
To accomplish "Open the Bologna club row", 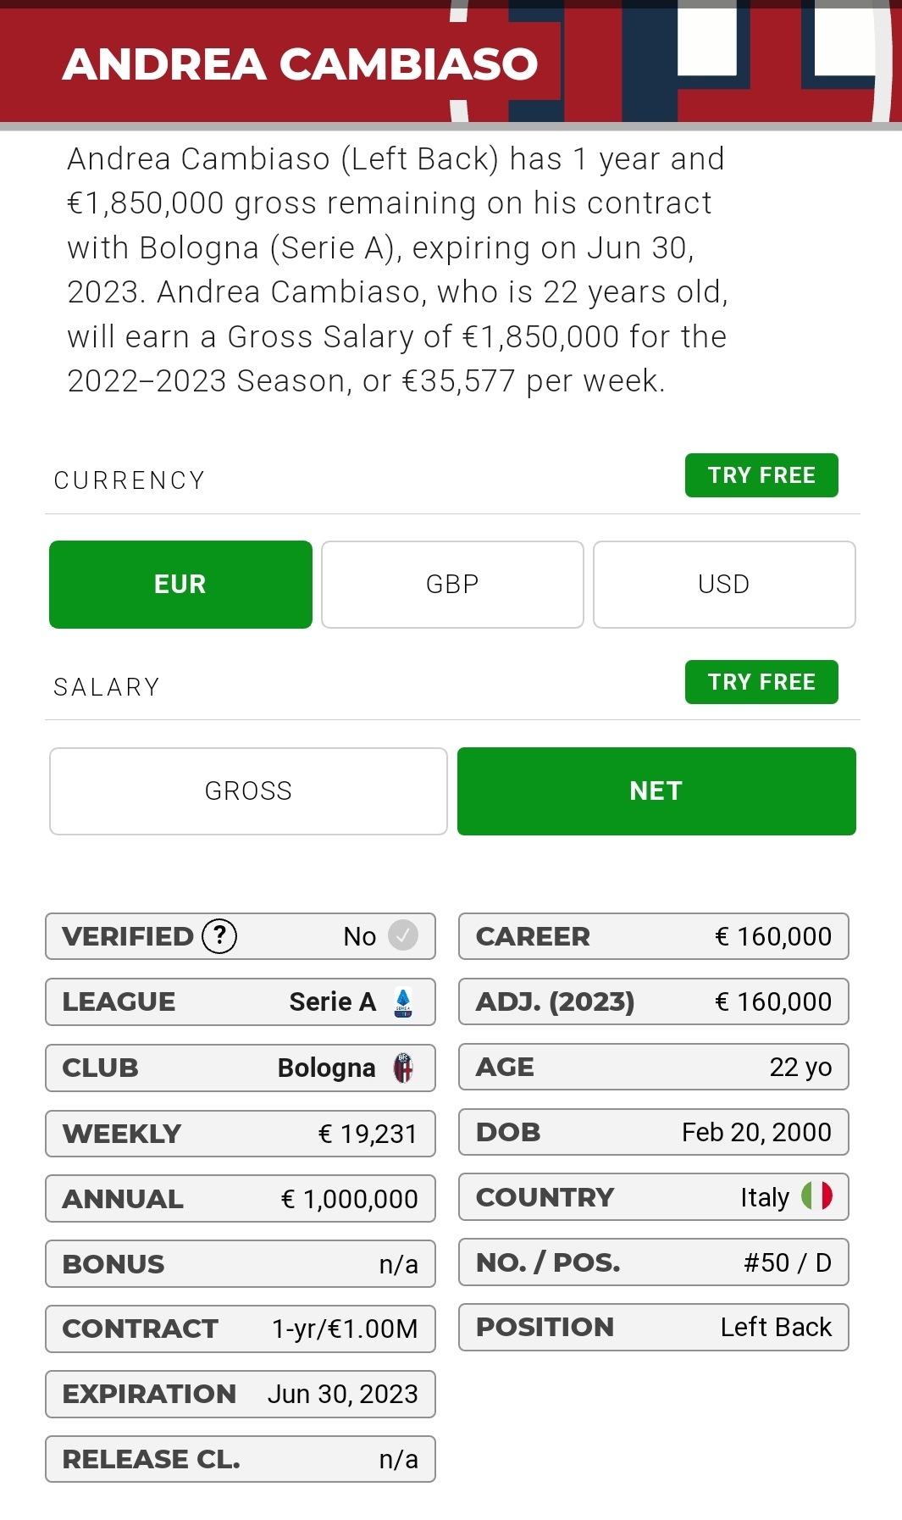I will click(x=241, y=1068).
